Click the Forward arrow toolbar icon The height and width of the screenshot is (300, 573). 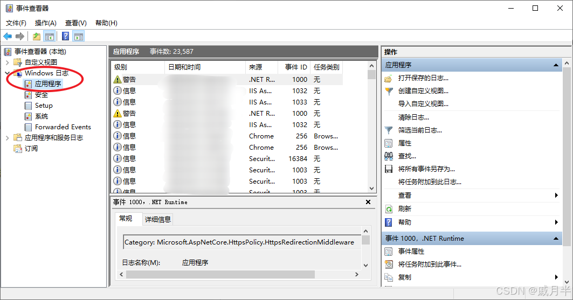(x=20, y=36)
